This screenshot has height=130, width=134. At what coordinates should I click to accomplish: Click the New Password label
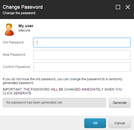tap(14, 55)
